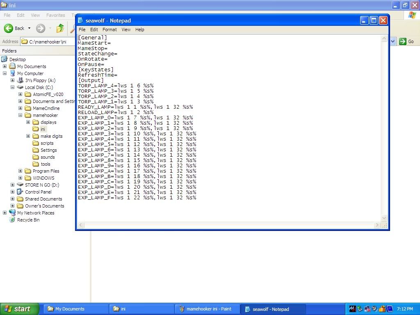Click the Notepad vertical scroll down arrow
Image resolution: width=420 pixels, height=315 pixels.
384,218
